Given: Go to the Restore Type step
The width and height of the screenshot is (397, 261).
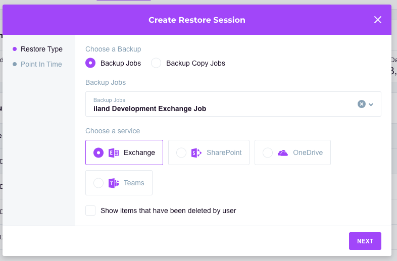Looking at the screenshot, I should pyautogui.click(x=41, y=49).
